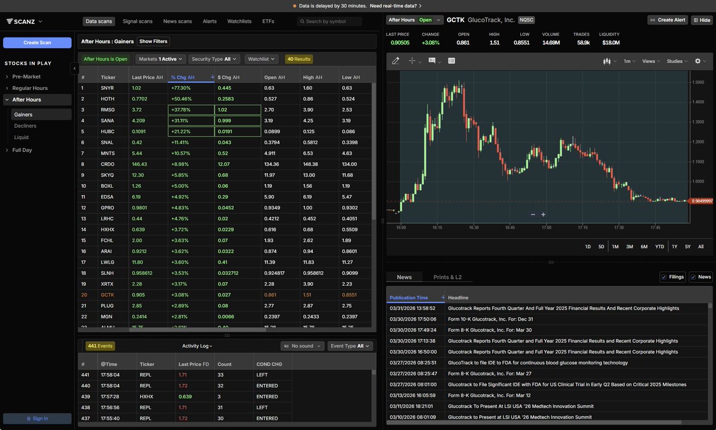Switch to the News scans tab
The height and width of the screenshot is (430, 716).
[177, 21]
